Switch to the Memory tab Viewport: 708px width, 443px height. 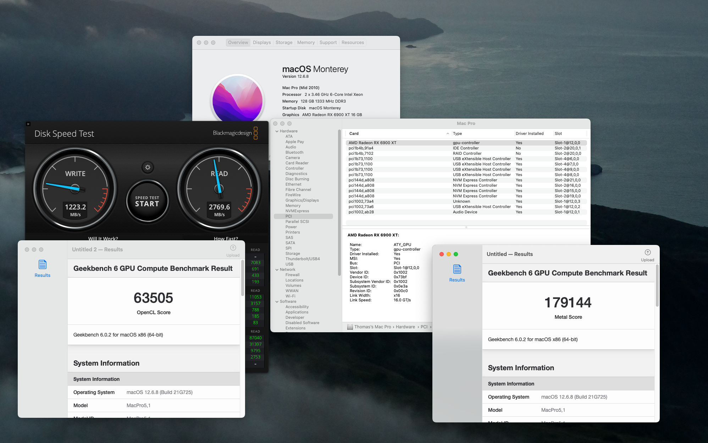(306, 43)
